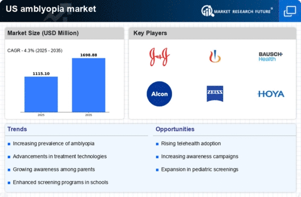Image resolution: width=301 pixels, height=197 pixels.
Task: Click the copy/expand icon in top-right corner
Action: pyautogui.click(x=290, y=11)
